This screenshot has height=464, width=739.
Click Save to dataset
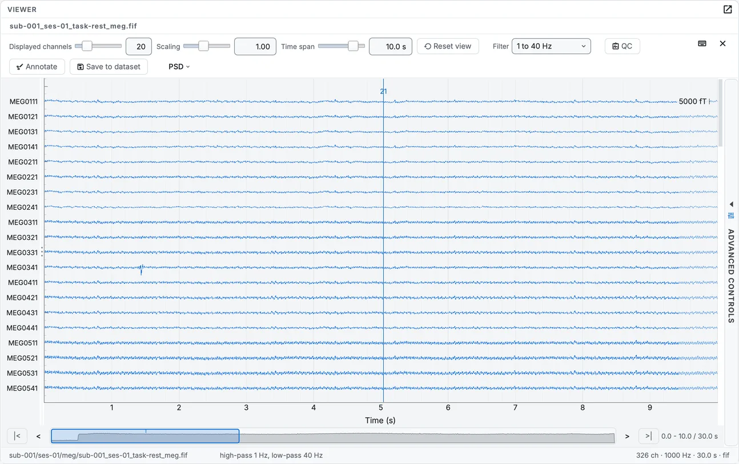tap(109, 67)
